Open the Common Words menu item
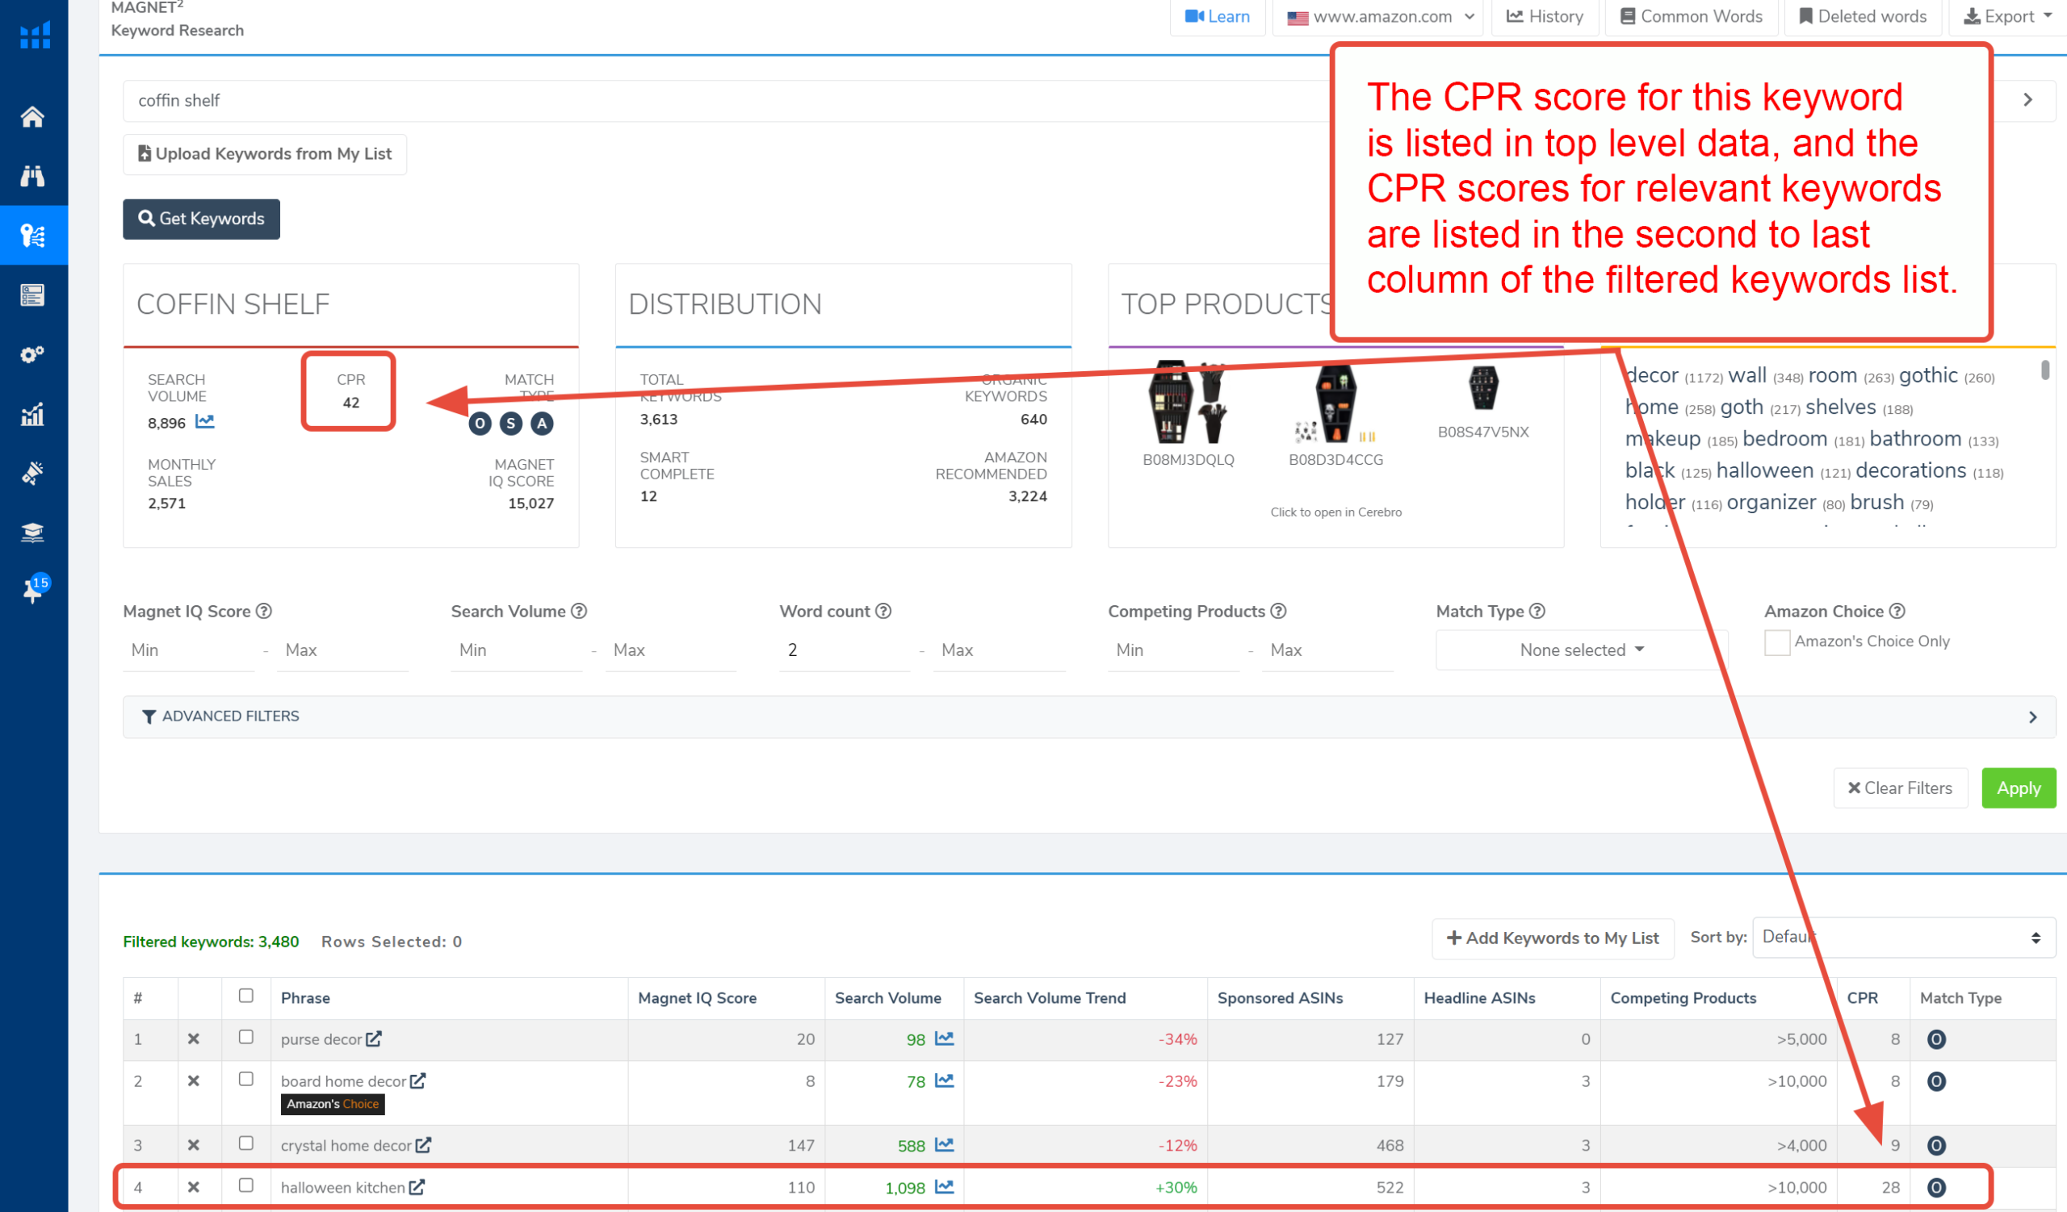The image size is (2067, 1212). point(1692,16)
